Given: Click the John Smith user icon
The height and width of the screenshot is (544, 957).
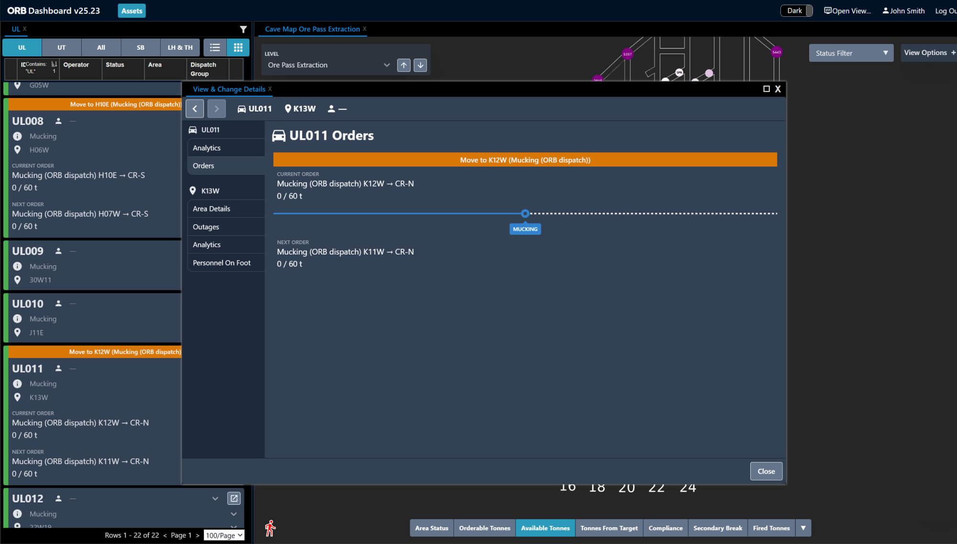Looking at the screenshot, I should 886,11.
